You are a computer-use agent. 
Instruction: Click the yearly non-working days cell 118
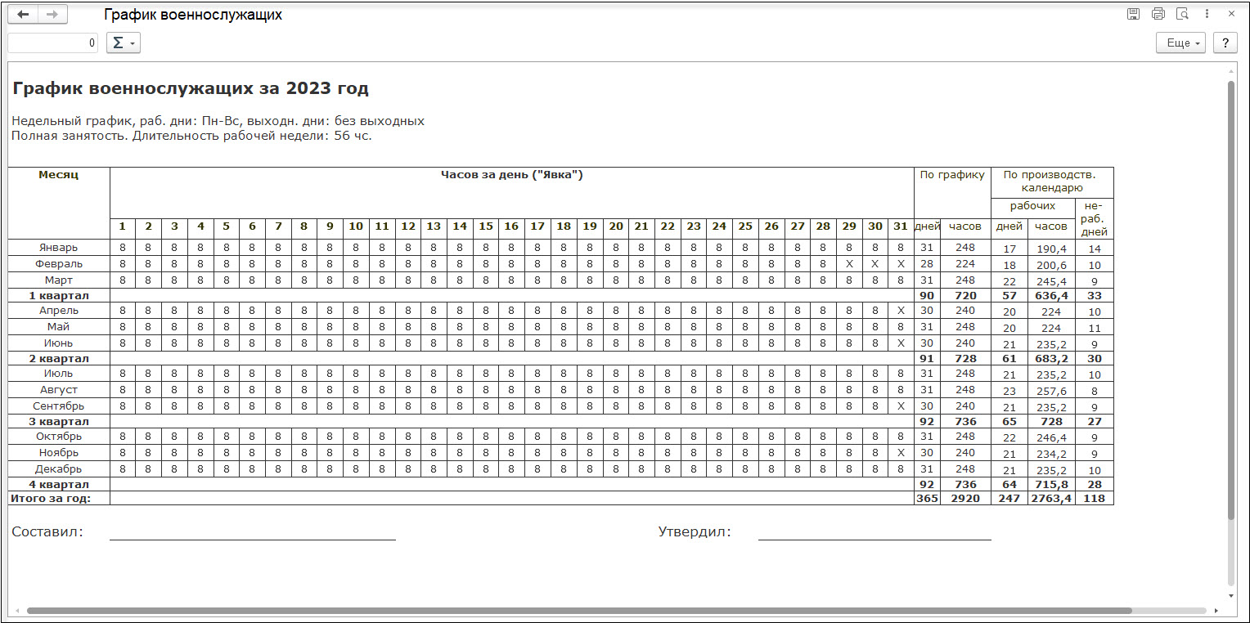(x=1094, y=499)
